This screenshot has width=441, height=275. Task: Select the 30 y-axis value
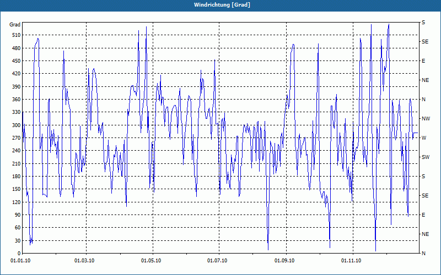18,240
